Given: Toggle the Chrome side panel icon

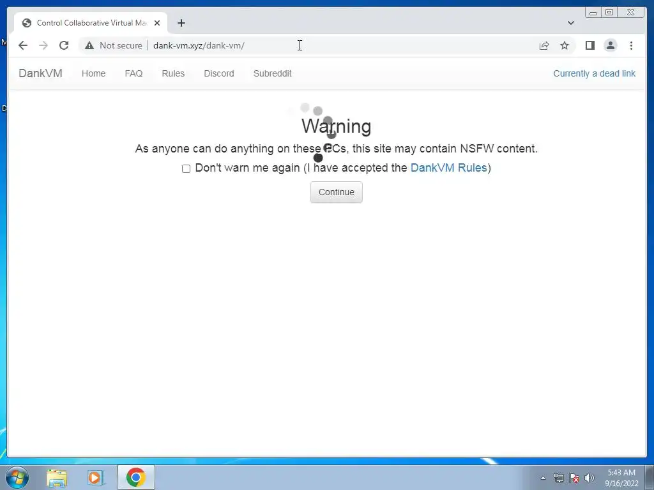Looking at the screenshot, I should [589, 45].
